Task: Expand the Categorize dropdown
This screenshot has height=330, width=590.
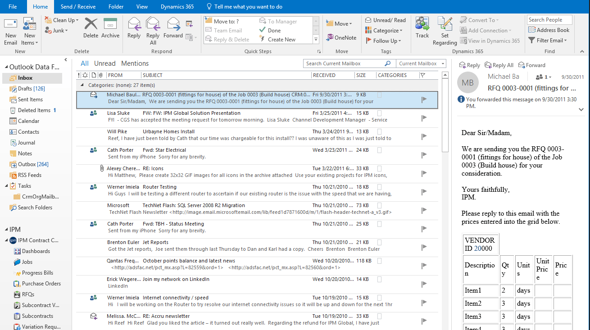Action: [387, 31]
